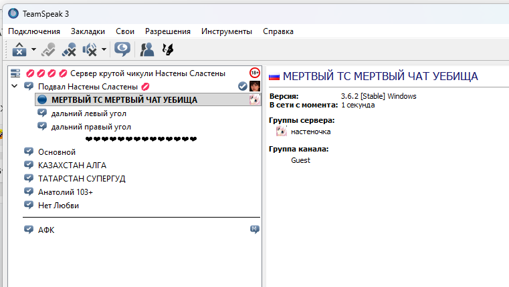
Task: Click the channel icon of дальний правый угол
Action: click(x=42, y=126)
